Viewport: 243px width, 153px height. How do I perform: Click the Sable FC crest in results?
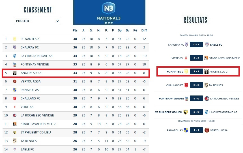pos(207,44)
